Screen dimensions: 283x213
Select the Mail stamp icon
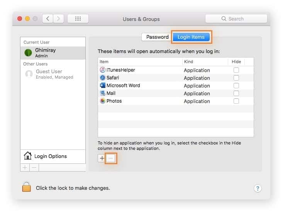click(x=102, y=93)
